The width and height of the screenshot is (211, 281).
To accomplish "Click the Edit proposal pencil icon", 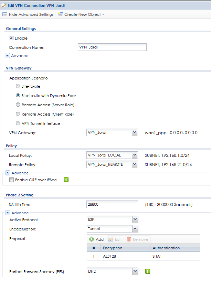I will (111, 239).
